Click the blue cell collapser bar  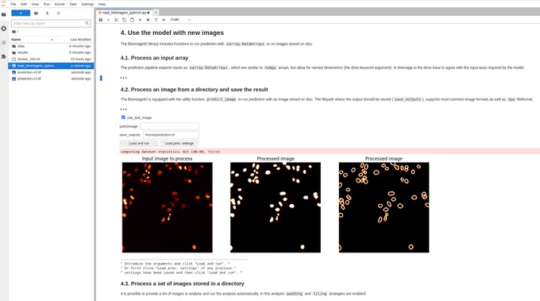click(x=101, y=78)
